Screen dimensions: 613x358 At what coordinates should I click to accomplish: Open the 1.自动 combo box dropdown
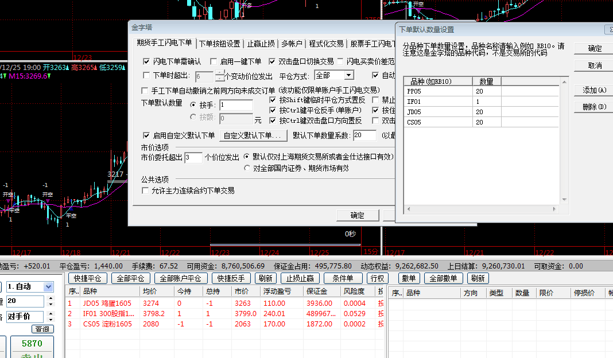coord(48,286)
